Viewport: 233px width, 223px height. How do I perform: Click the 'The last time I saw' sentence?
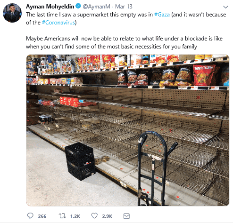(x=126, y=18)
